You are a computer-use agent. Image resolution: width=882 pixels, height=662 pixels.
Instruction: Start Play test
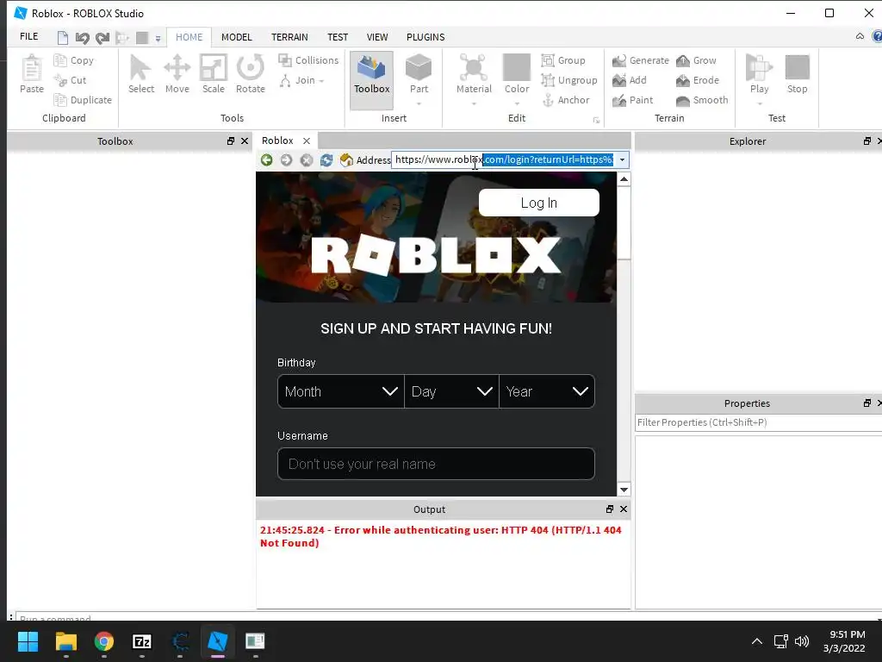coord(759,74)
